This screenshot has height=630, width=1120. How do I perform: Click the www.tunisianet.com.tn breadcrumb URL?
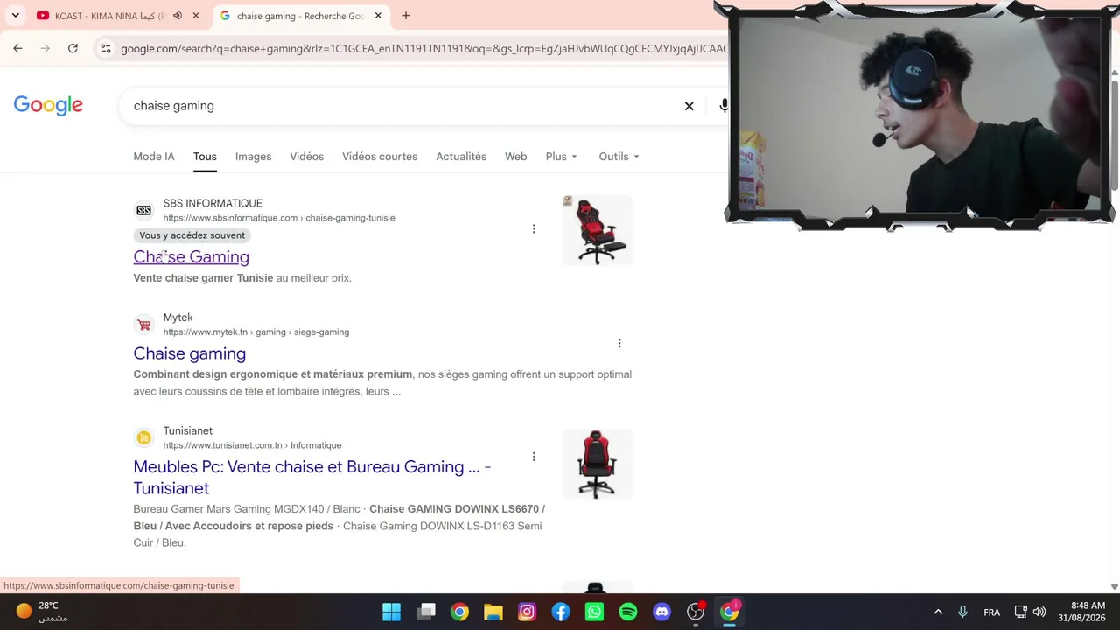252,445
